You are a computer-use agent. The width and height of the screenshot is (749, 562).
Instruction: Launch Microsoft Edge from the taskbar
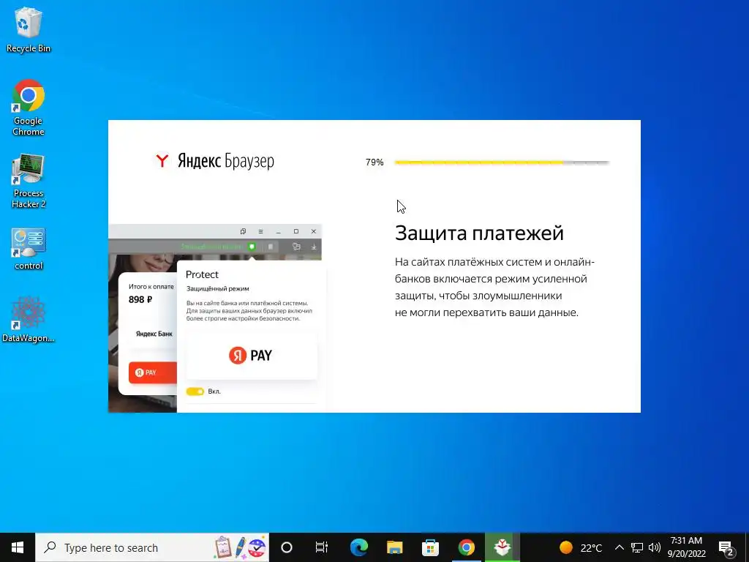point(358,547)
